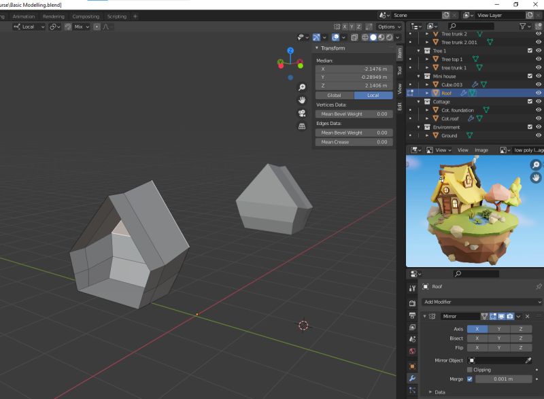Screen dimensions: 544x399
Task: Click new scene button beside Scene field
Action: click(x=446, y=15)
